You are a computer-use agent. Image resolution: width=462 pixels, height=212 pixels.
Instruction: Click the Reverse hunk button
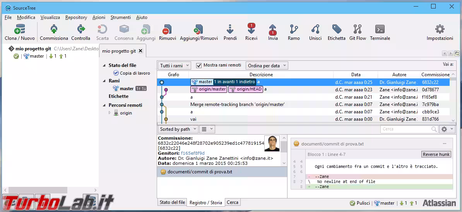pos(436,154)
